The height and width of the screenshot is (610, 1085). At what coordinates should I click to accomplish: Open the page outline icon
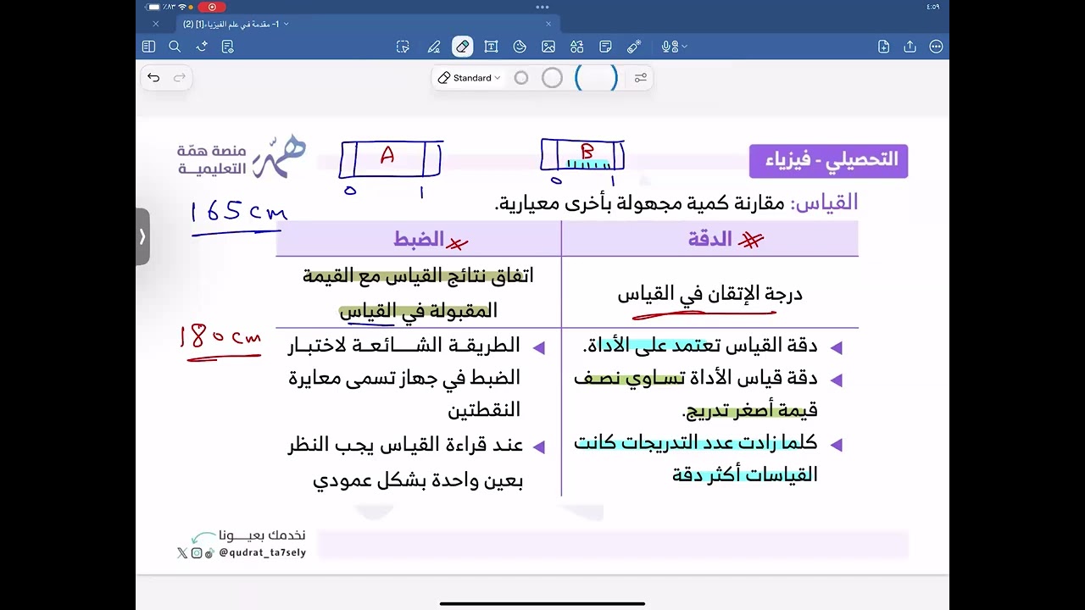click(x=227, y=47)
